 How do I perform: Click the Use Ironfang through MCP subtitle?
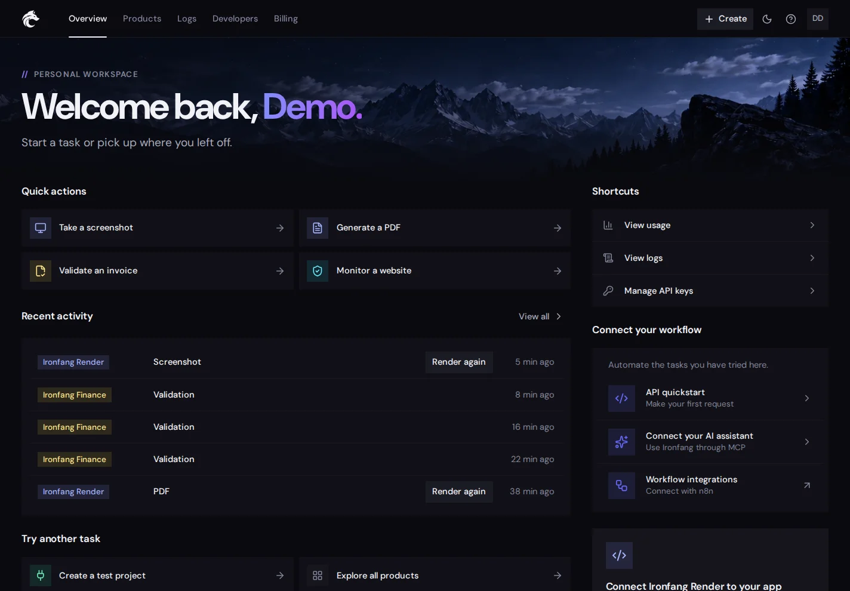tap(695, 448)
